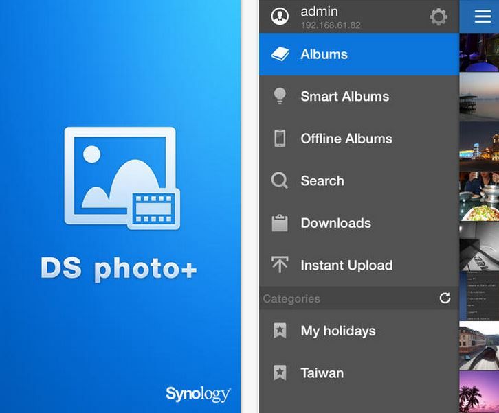499x413 pixels.
Task: Open Smart Albums
Action: (359, 96)
